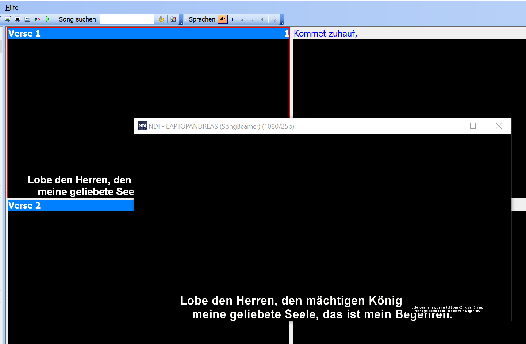Click the Verse 1 slide preview thumbnail
The image size is (526, 344).
149,118
